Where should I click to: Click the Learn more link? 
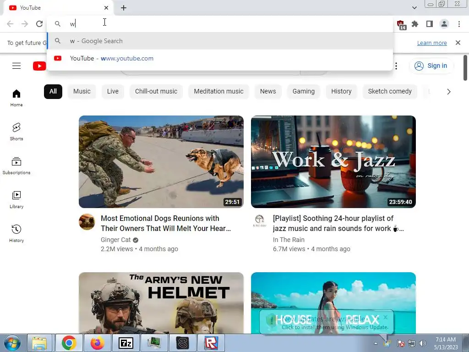[432, 43]
